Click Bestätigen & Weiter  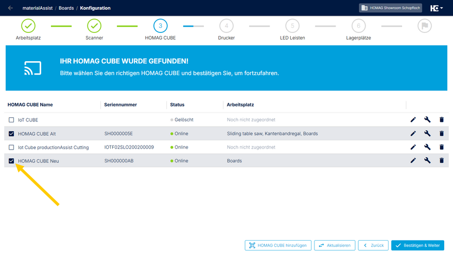tap(417, 245)
